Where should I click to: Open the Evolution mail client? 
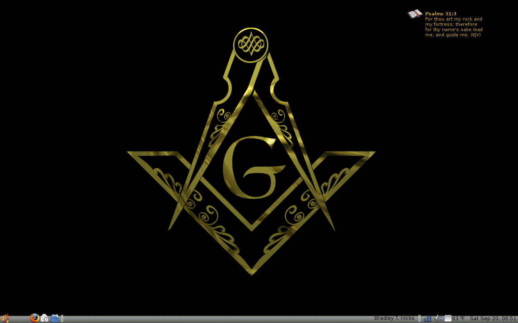tap(45, 318)
